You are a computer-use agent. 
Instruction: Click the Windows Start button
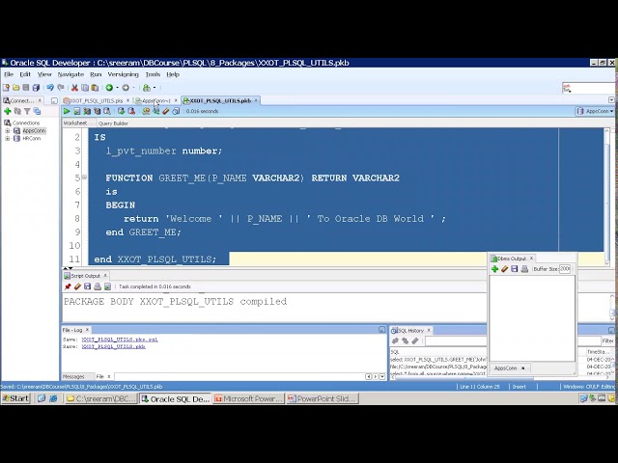[x=15, y=398]
